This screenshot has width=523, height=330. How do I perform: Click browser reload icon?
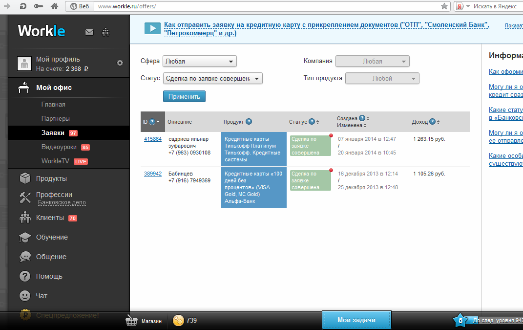(22, 6)
